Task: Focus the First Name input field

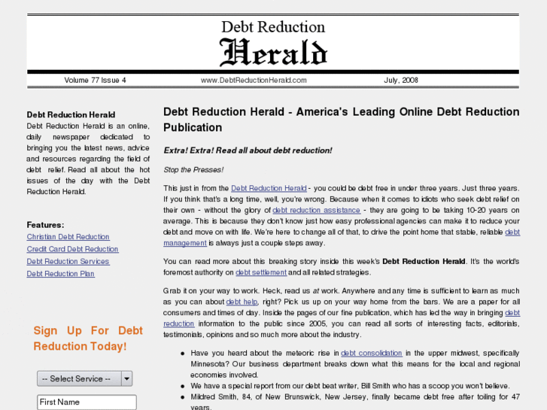Action: click(x=87, y=402)
